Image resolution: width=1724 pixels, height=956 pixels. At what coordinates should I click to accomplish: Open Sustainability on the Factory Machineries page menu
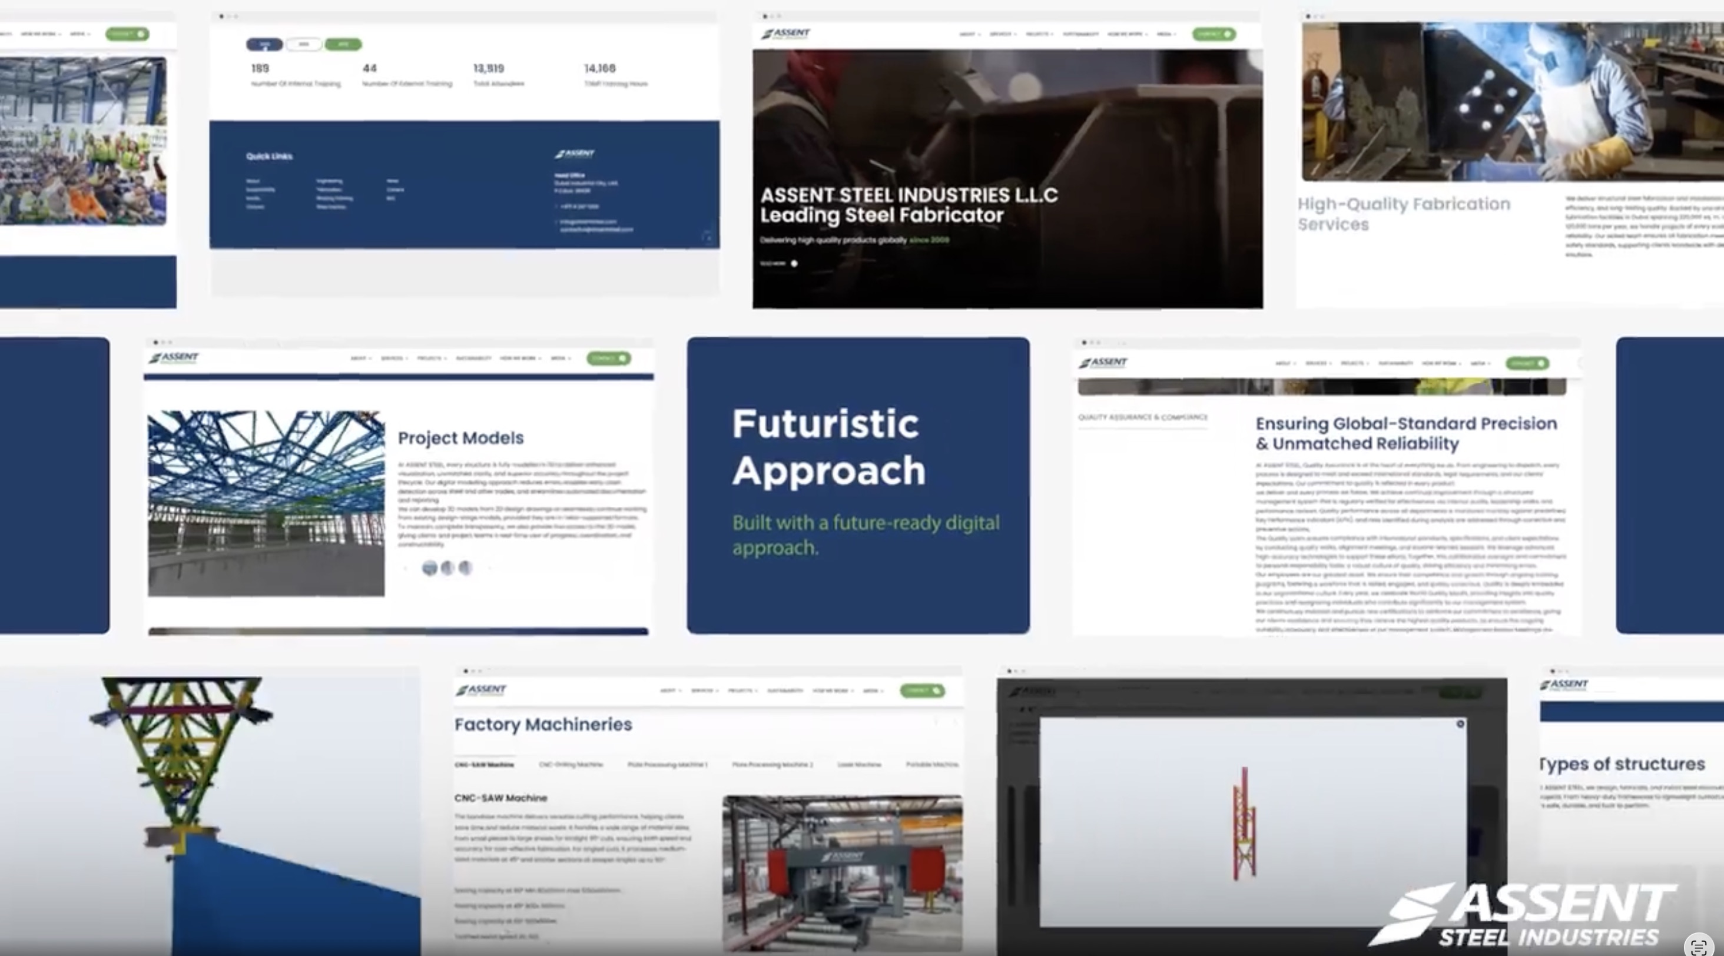[784, 691]
